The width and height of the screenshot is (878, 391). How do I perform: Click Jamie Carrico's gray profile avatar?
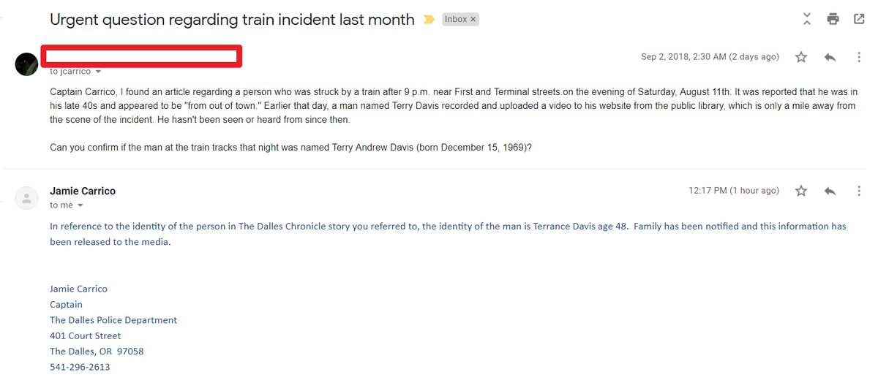pyautogui.click(x=26, y=198)
